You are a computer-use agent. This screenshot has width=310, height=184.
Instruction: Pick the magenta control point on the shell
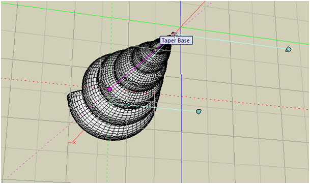click(x=109, y=89)
